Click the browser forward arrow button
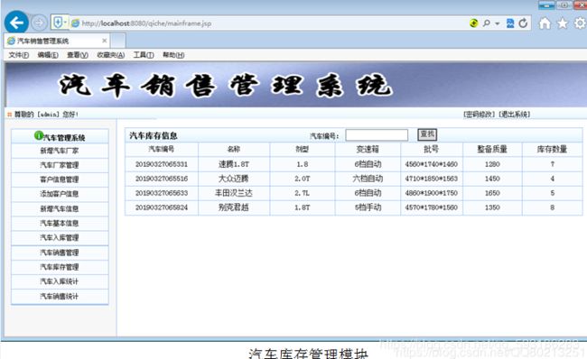The width and height of the screenshot is (587, 359). [x=39, y=23]
